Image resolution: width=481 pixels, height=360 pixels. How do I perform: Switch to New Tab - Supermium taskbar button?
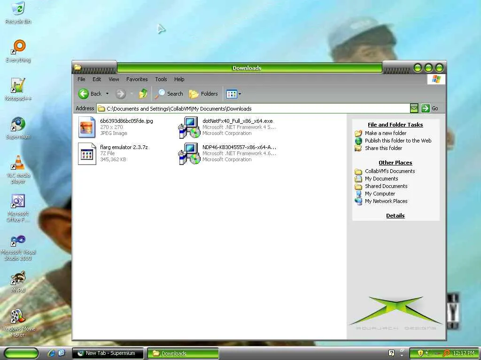[x=108, y=353]
